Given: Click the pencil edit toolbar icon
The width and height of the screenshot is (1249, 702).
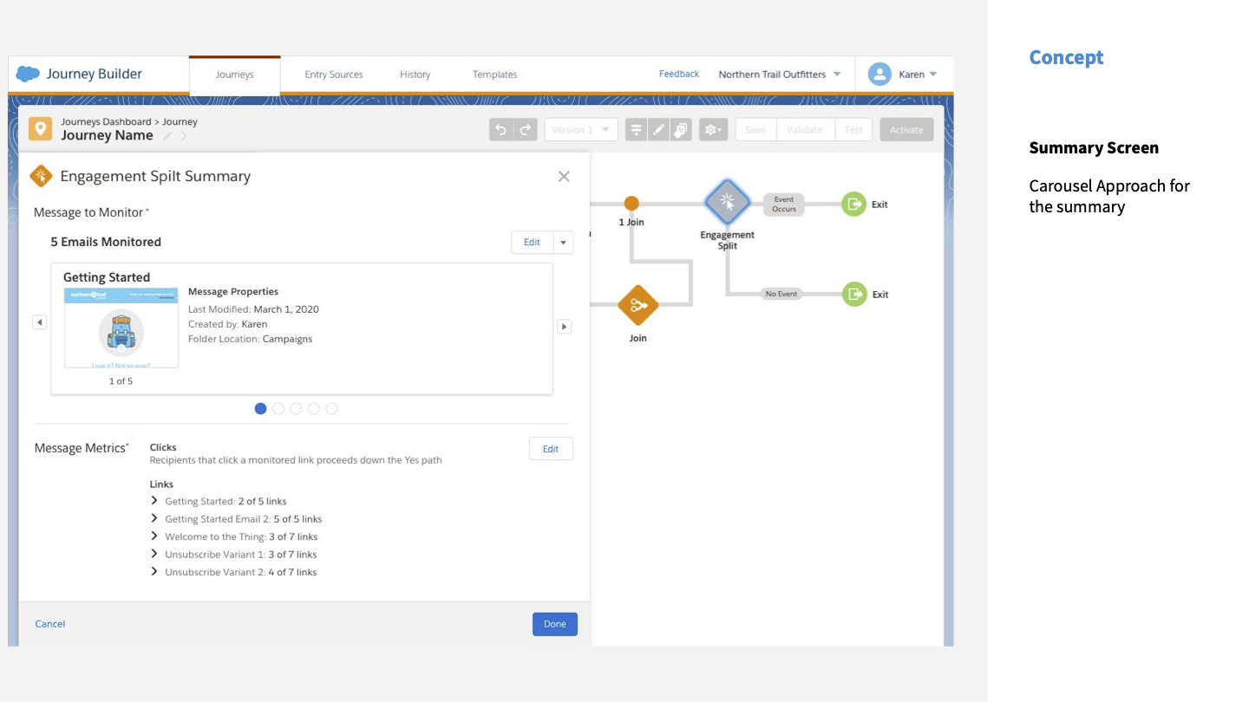Looking at the screenshot, I should click(658, 130).
